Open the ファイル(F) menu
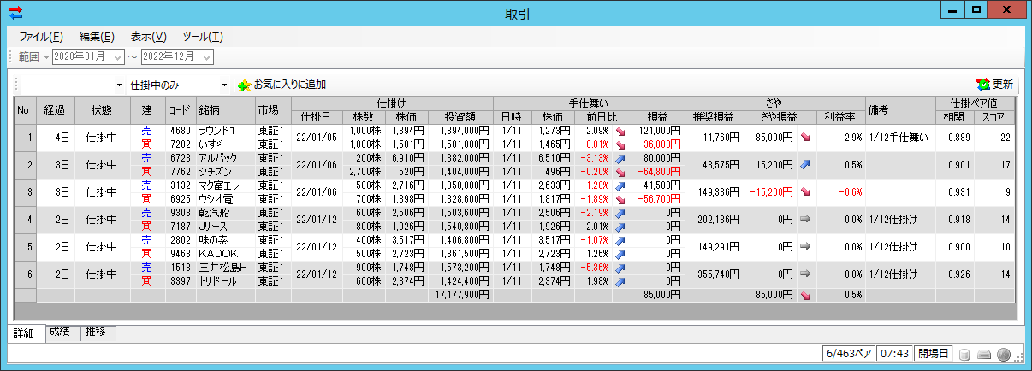The height and width of the screenshot is (371, 1032). 40,37
